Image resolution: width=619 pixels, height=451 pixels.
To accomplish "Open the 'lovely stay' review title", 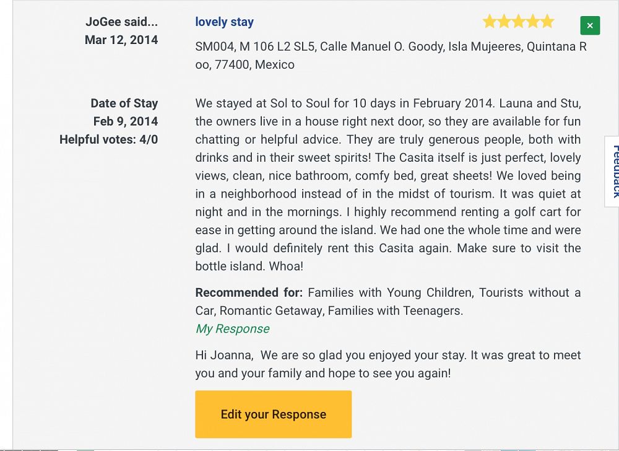I will point(224,22).
